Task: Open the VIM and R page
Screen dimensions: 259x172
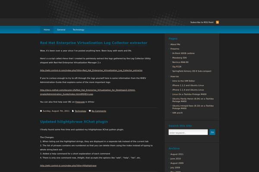Action: [177, 113]
